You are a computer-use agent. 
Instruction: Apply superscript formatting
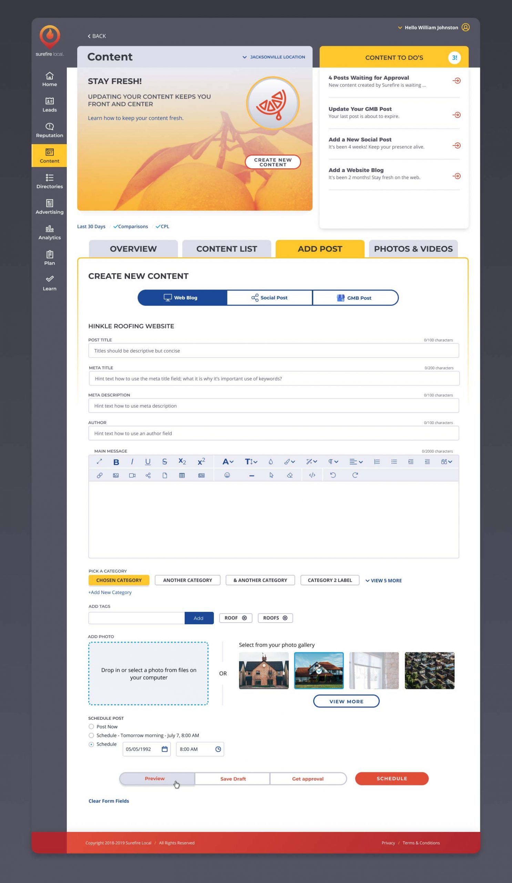point(201,462)
